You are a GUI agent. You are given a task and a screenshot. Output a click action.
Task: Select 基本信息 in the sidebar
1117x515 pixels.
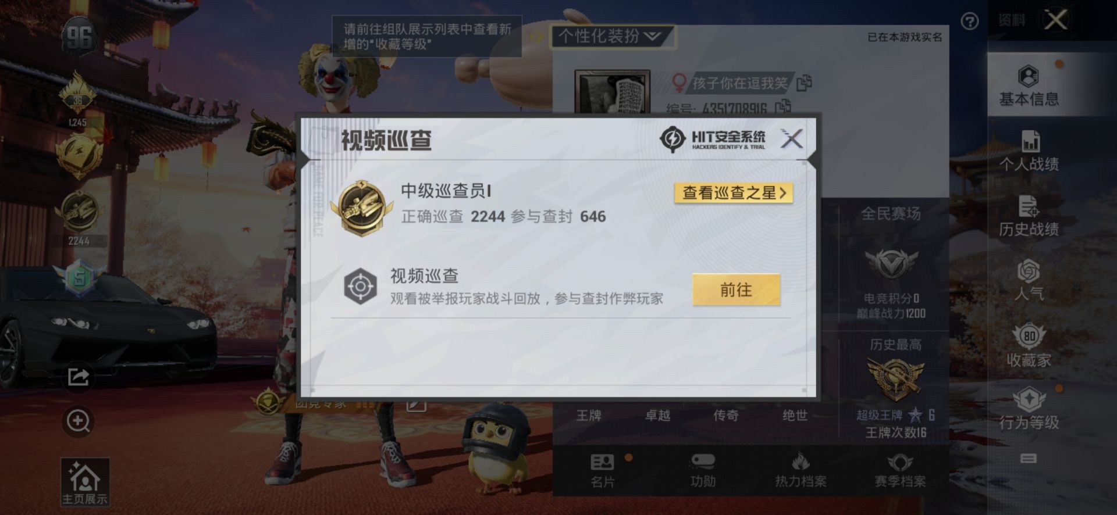[1029, 86]
